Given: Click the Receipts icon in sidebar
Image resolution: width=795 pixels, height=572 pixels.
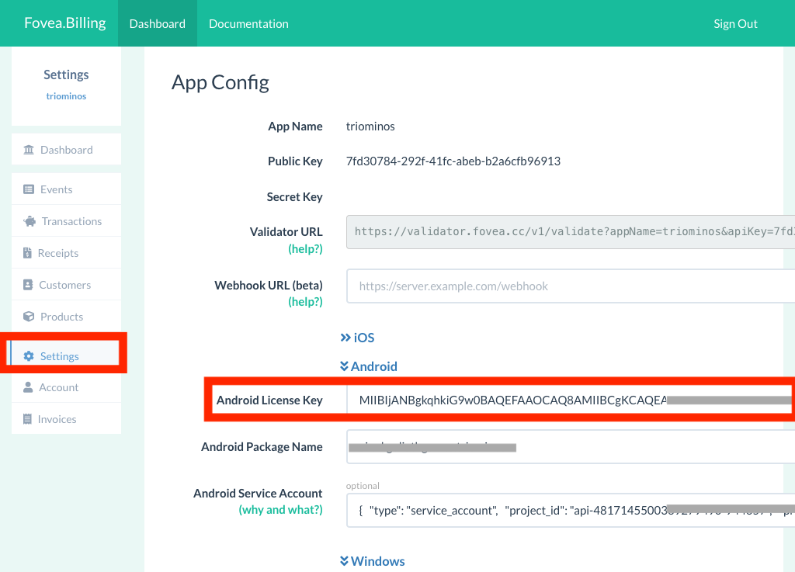Looking at the screenshot, I should point(29,253).
